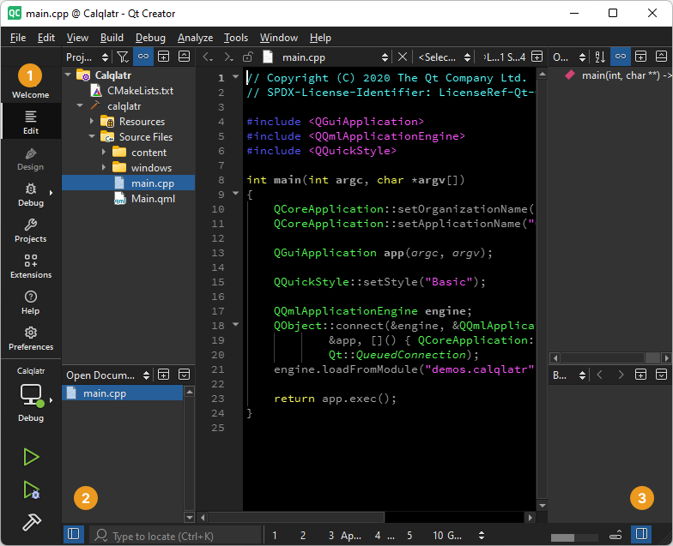Toggle synchronize with editor in Projects view
The height and width of the screenshot is (546, 673).
point(143,57)
